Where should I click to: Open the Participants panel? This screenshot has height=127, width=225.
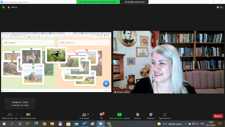click(x=84, y=116)
